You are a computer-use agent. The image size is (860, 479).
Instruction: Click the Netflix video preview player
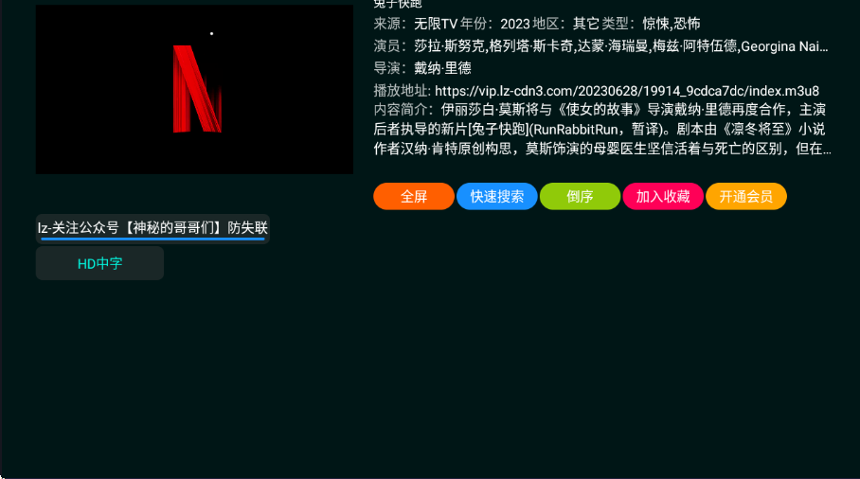pyautogui.click(x=195, y=89)
